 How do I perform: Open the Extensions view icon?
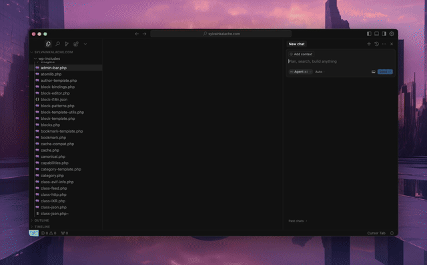(x=76, y=44)
